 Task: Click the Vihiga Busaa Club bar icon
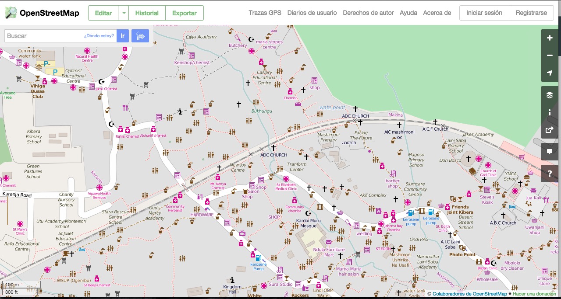(38, 79)
